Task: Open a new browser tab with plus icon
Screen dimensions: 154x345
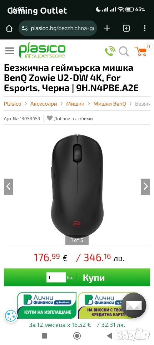Action: (x=107, y=28)
